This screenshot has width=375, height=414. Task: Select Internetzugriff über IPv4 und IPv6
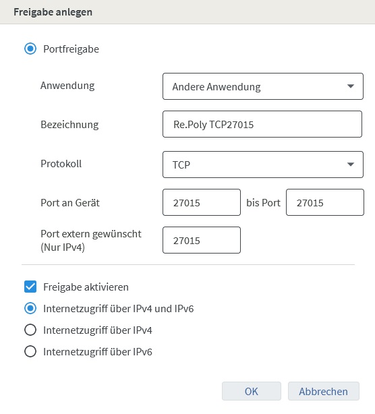pyautogui.click(x=30, y=308)
